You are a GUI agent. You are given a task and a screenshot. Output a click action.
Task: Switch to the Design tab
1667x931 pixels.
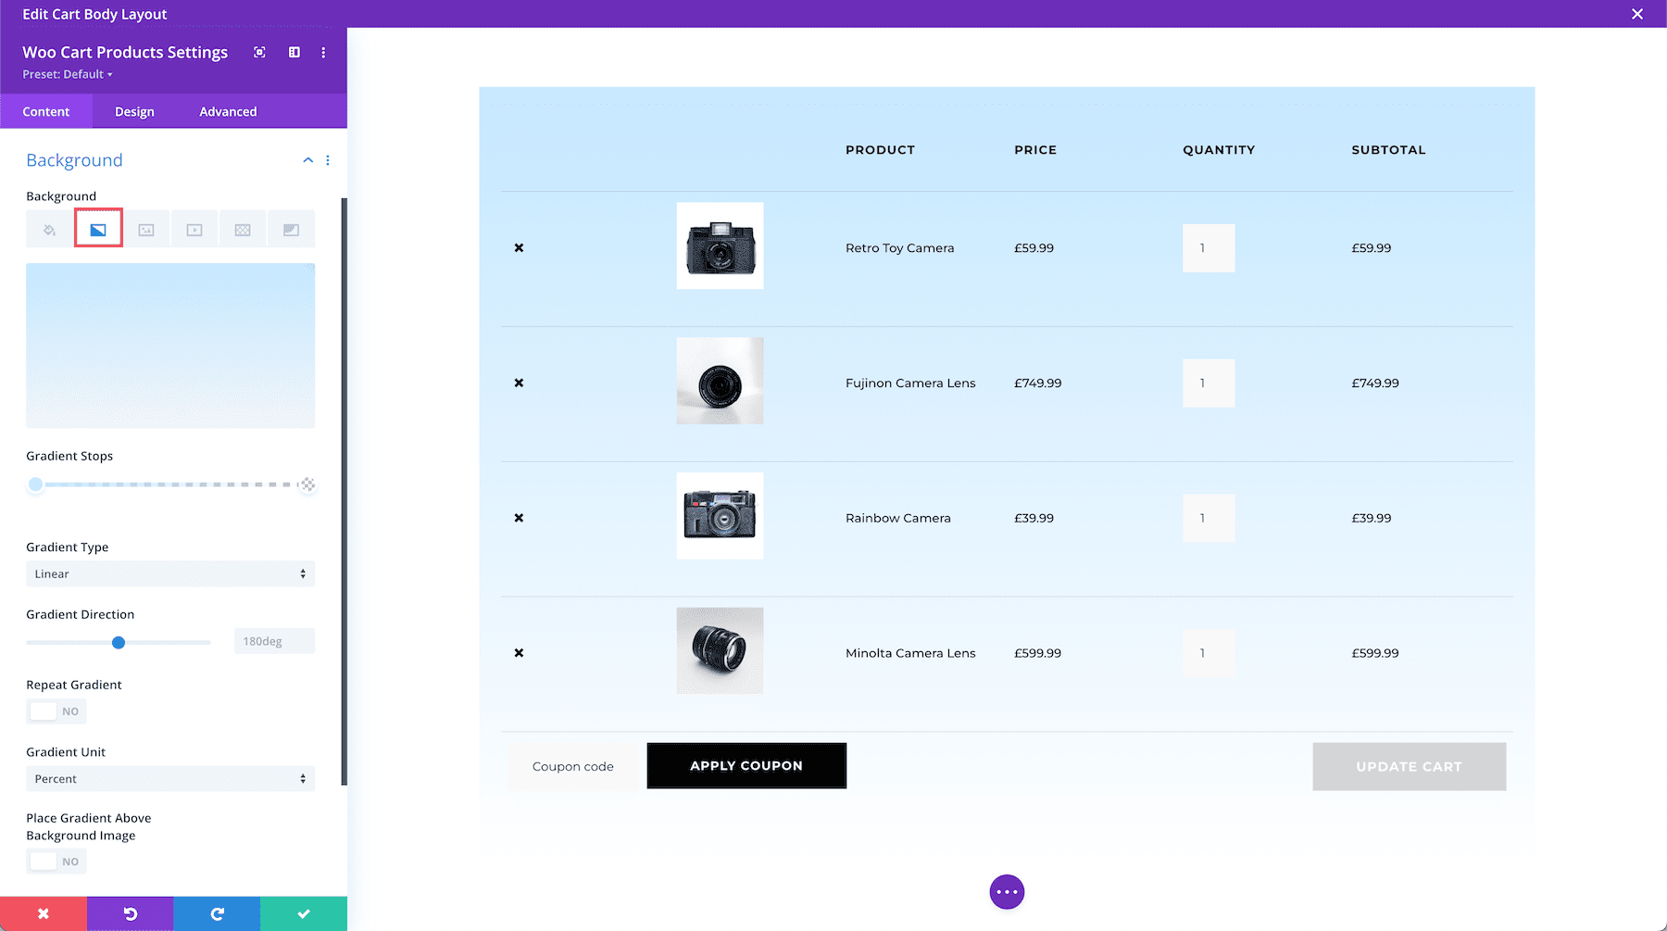coord(133,111)
